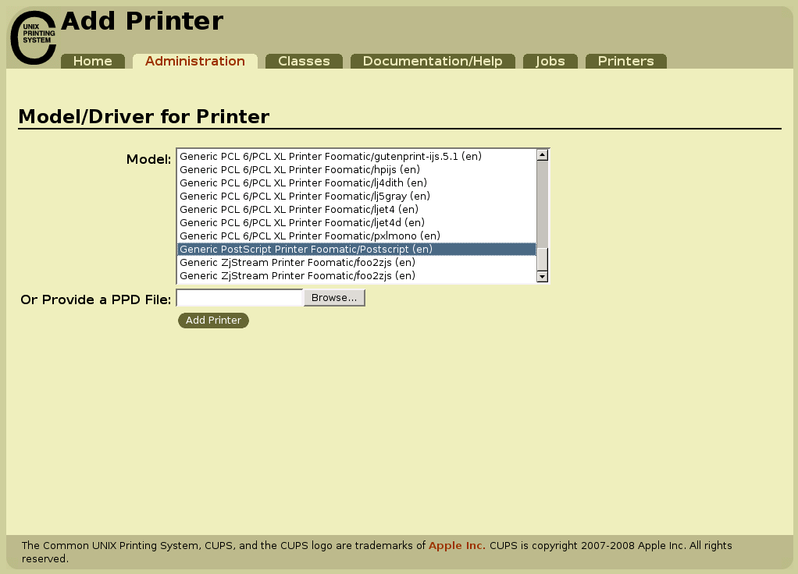
Task: Open the Apple Inc. link in footer
Action: (x=457, y=545)
